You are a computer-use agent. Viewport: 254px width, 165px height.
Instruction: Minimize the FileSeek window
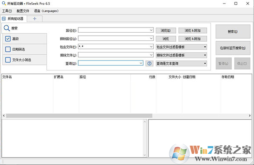(x=224, y=3)
